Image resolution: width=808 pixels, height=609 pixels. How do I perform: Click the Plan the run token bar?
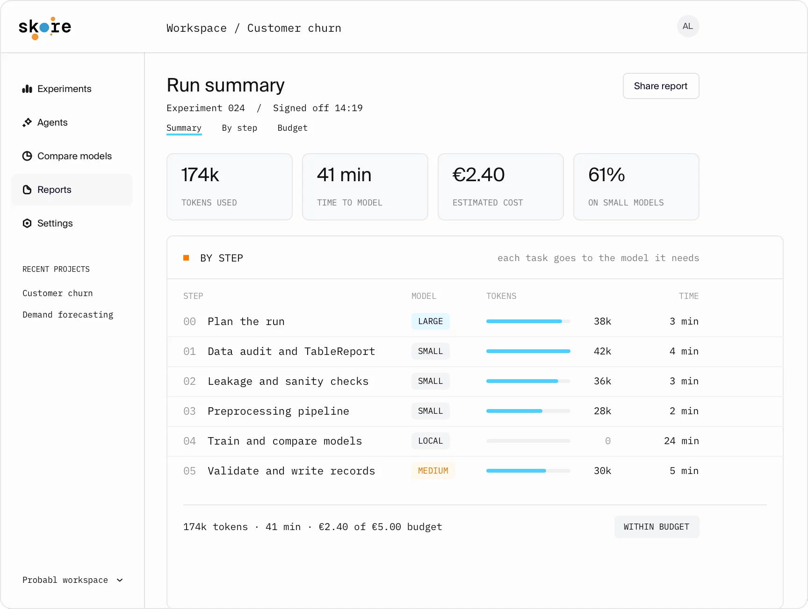tap(528, 321)
